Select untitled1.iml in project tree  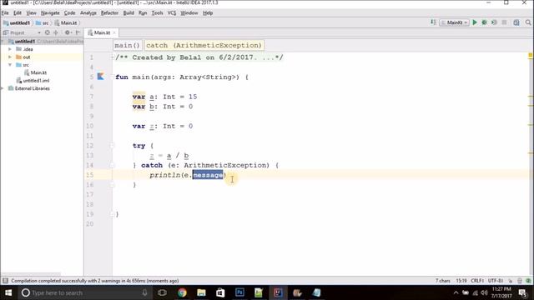pyautogui.click(x=33, y=81)
